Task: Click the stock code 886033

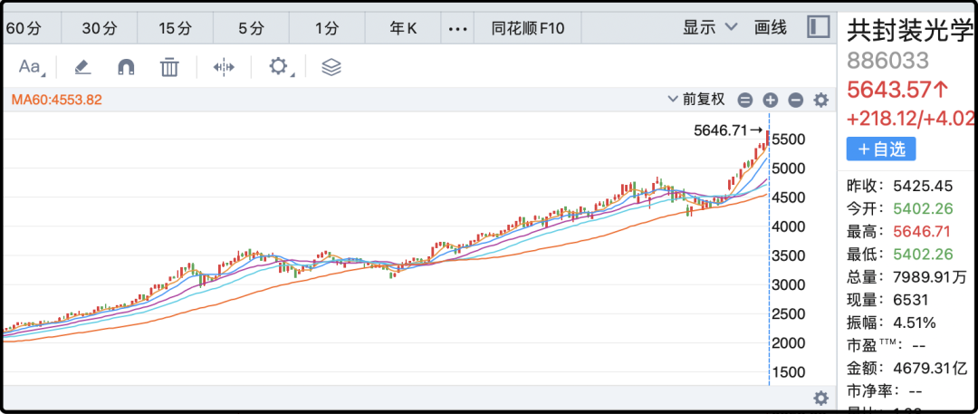Action: (887, 61)
